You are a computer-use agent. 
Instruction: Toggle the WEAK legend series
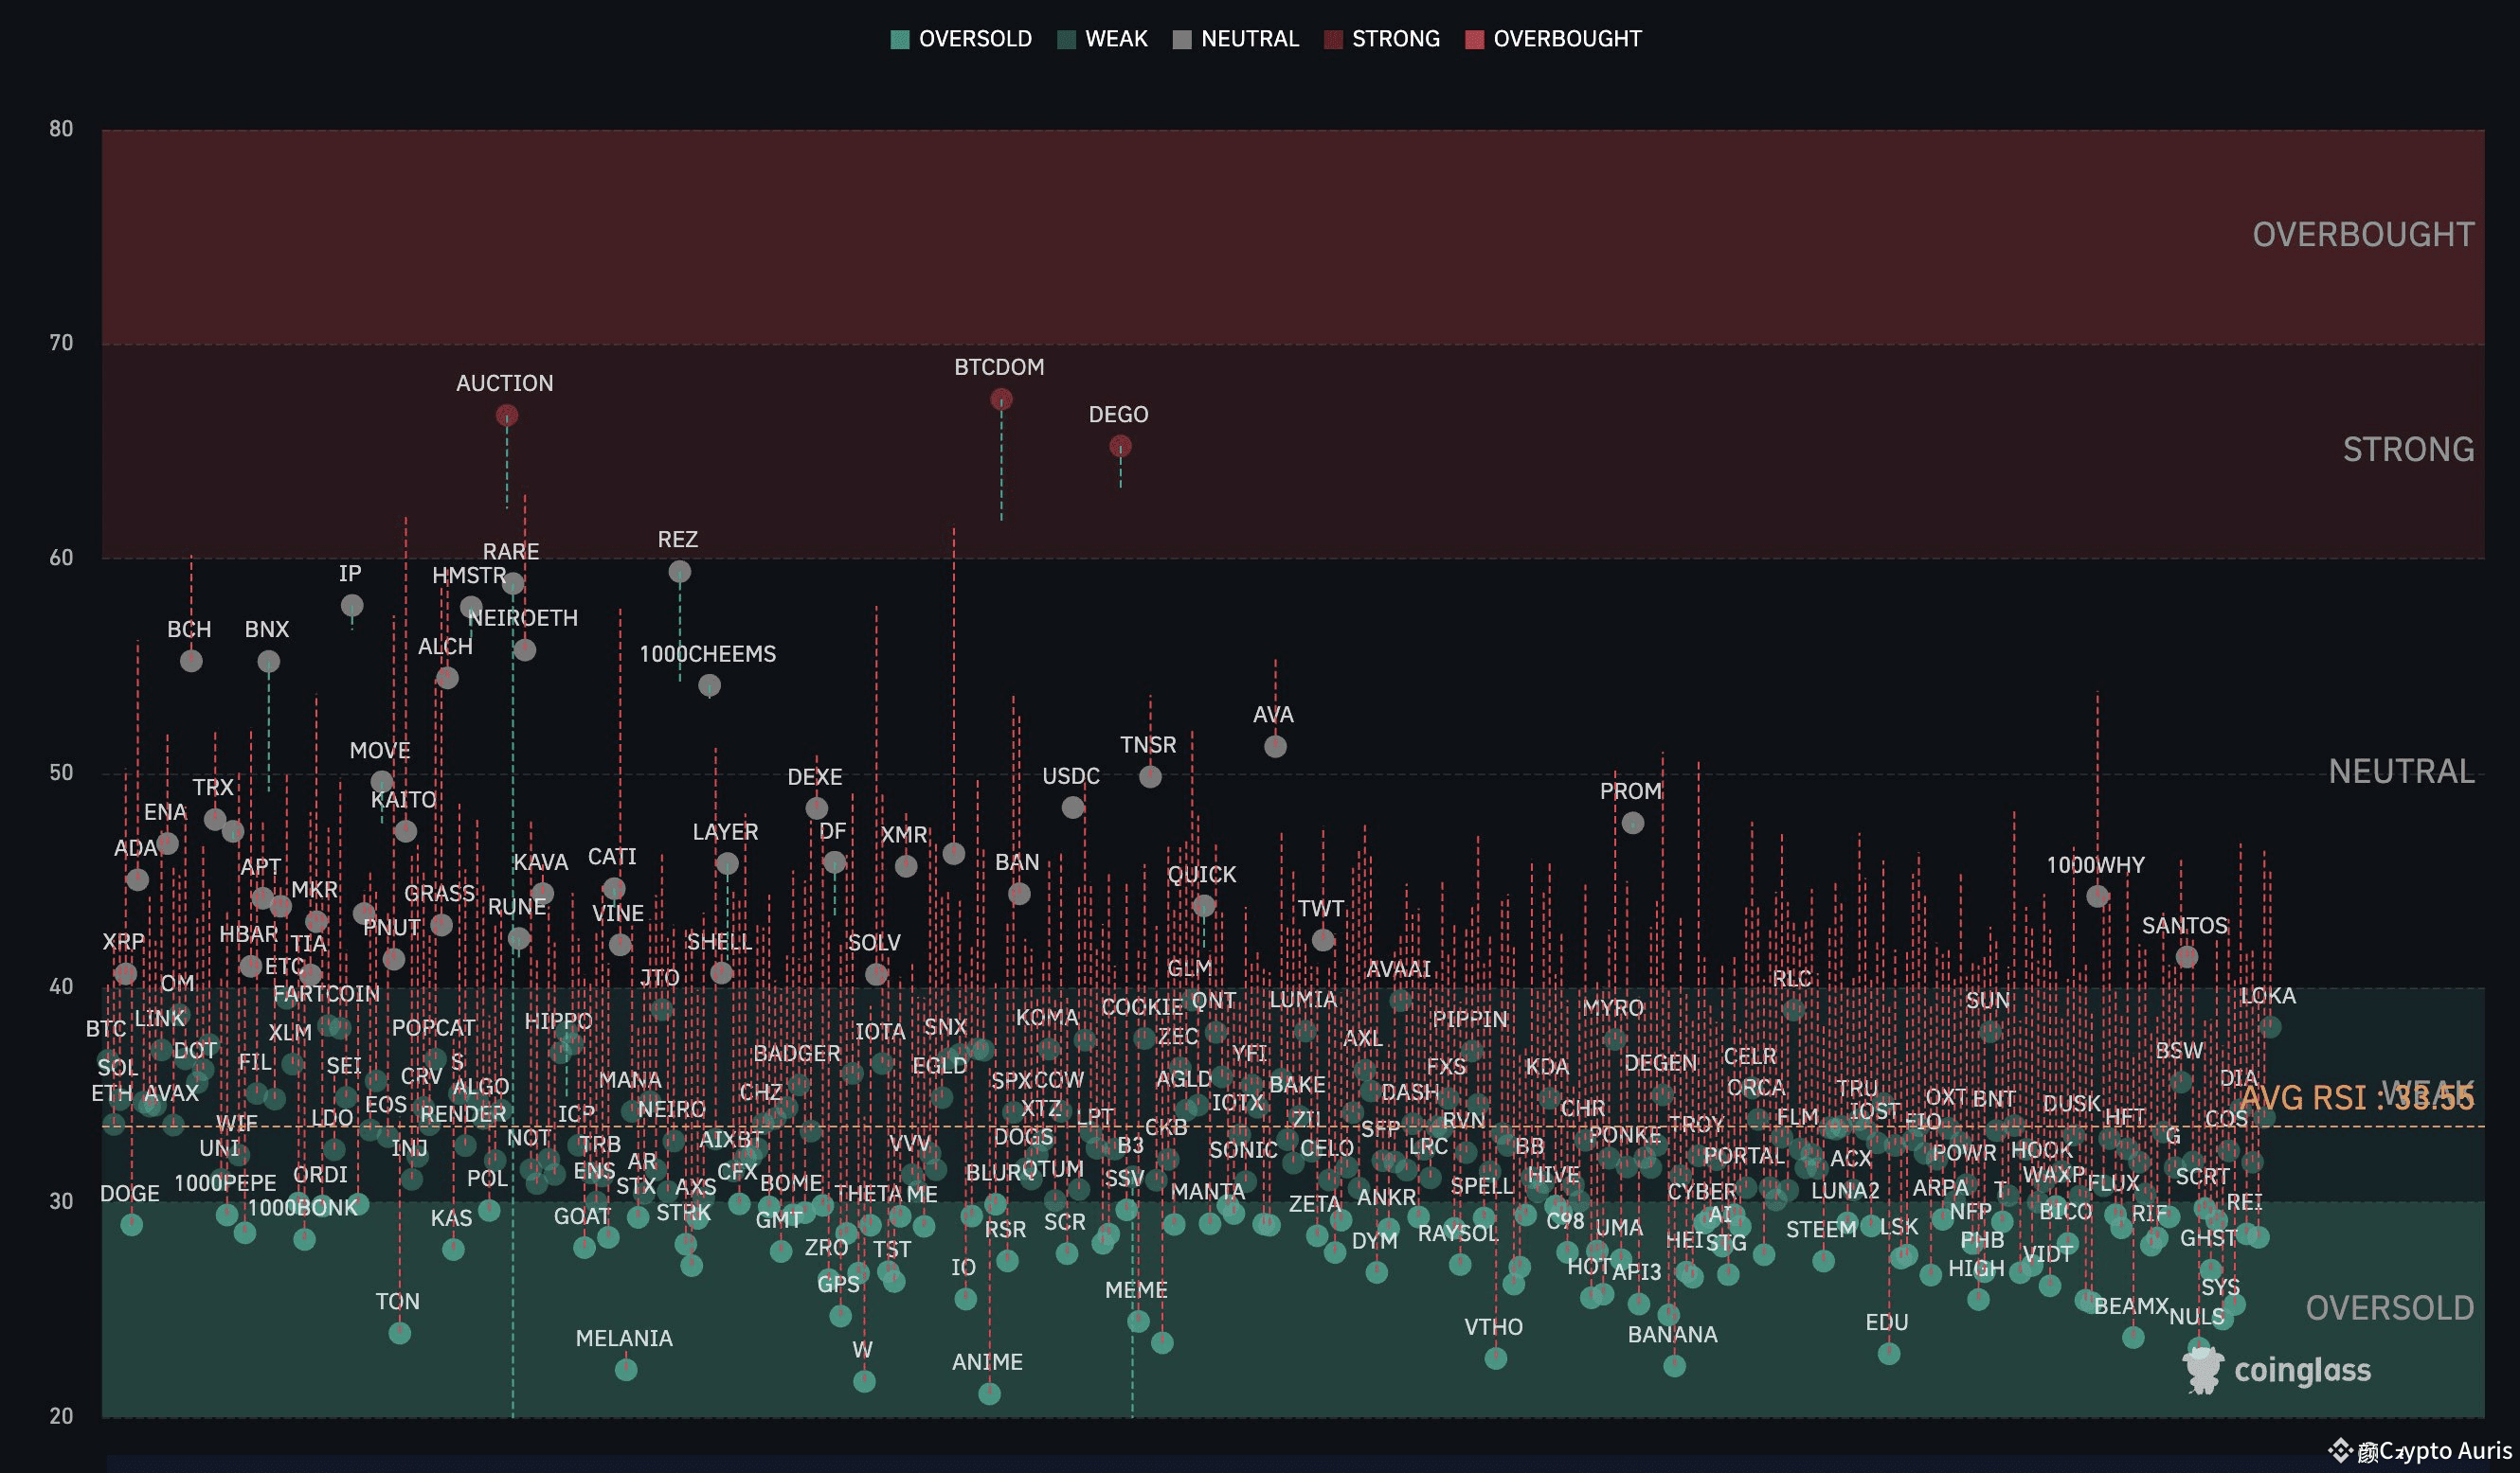(1102, 39)
